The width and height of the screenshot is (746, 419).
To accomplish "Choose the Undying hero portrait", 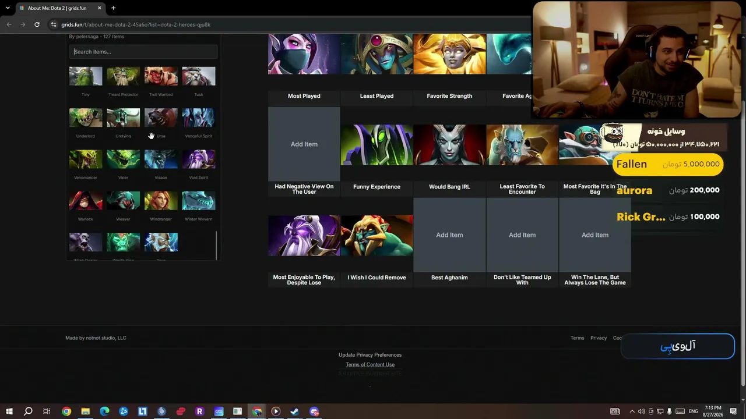I will [x=123, y=118].
